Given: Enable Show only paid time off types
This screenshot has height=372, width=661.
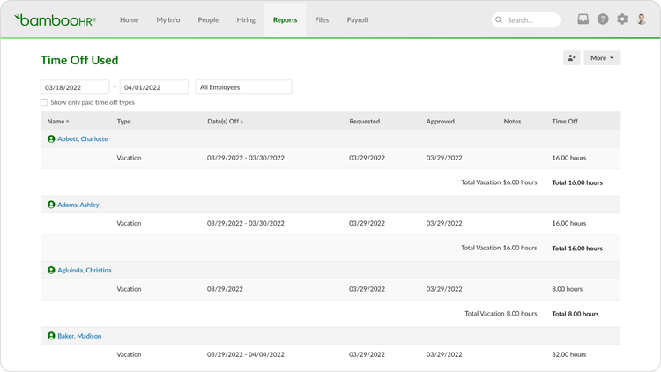Looking at the screenshot, I should click(x=44, y=102).
